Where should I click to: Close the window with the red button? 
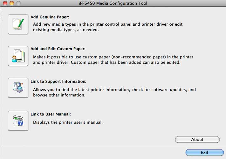pyautogui.click(x=5, y=3)
